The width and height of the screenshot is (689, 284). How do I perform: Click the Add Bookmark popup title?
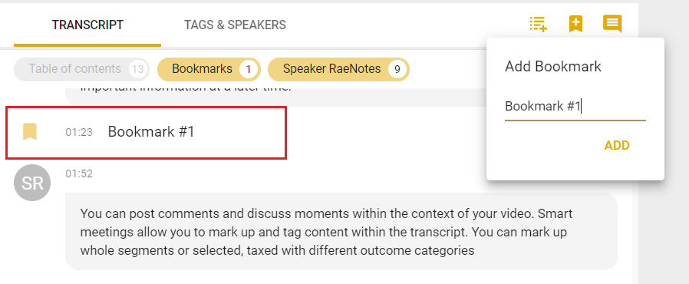pyautogui.click(x=552, y=67)
